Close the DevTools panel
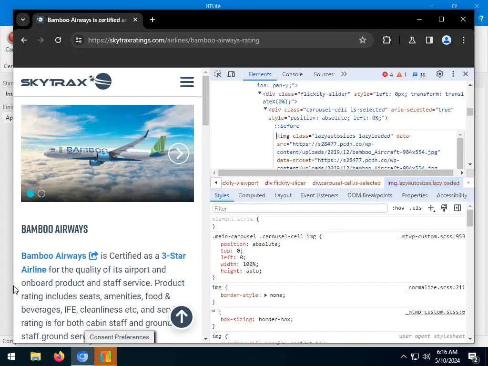The image size is (488, 366). click(x=466, y=74)
